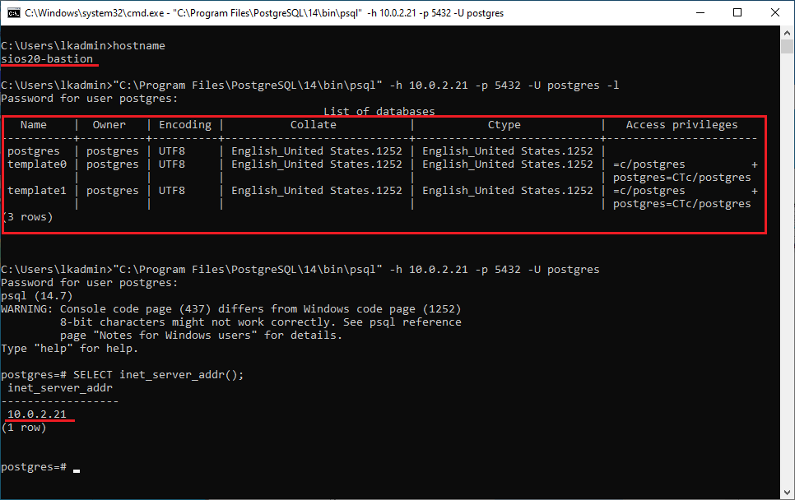795x500 pixels.
Task: Click the scrollbar up arrow
Action: pos(788,34)
